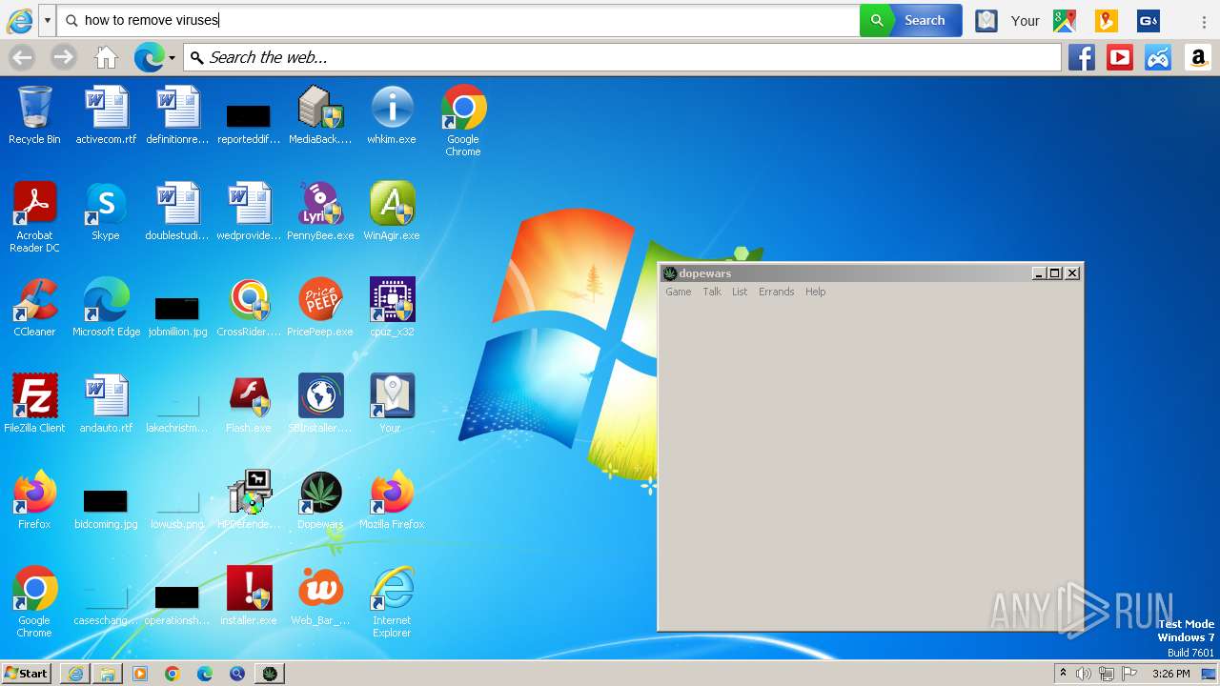Expand the Edge browser selector dropdown arrow
The height and width of the screenshot is (686, 1220).
point(172,58)
